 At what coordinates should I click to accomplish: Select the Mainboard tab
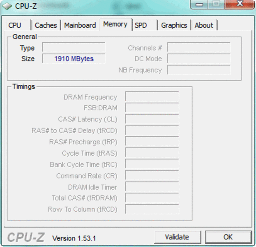pos(80,25)
